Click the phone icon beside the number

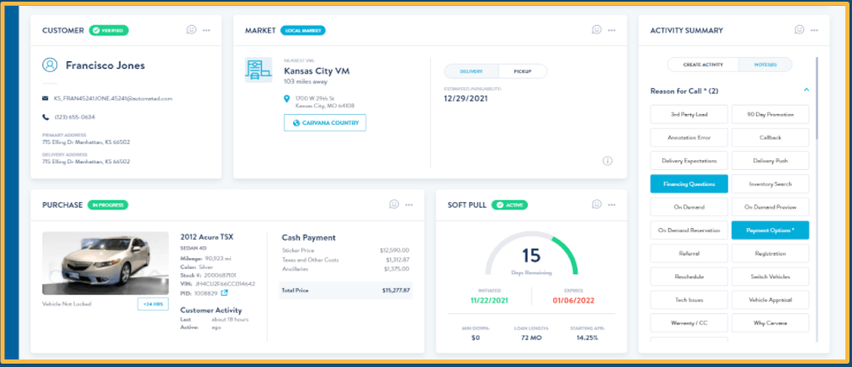pyautogui.click(x=45, y=116)
